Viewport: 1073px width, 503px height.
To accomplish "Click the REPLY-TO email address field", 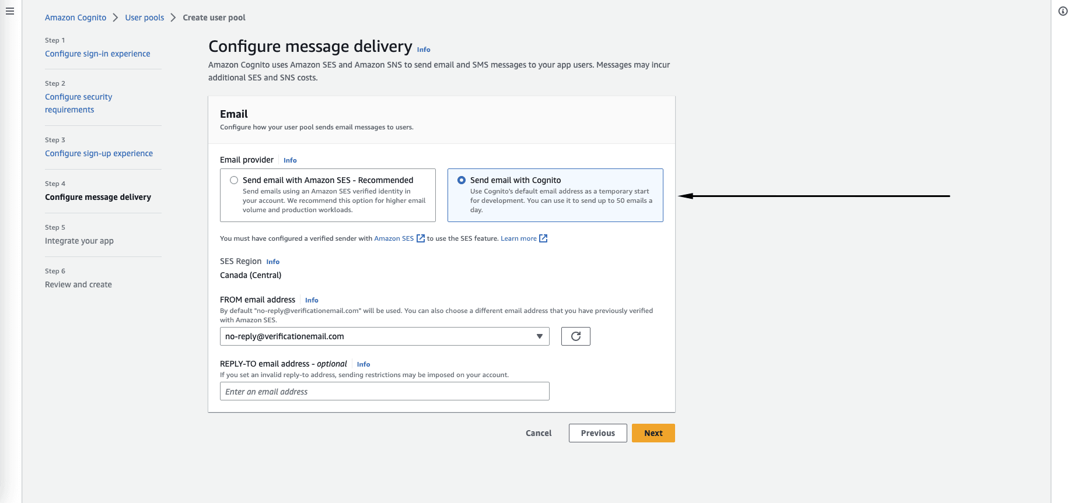I will coord(385,391).
